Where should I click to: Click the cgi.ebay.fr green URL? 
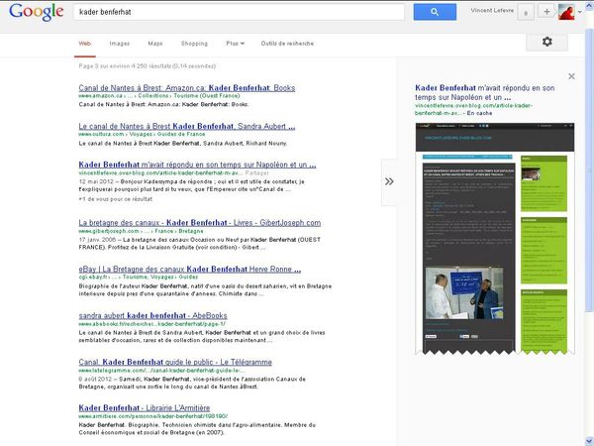tap(139, 277)
